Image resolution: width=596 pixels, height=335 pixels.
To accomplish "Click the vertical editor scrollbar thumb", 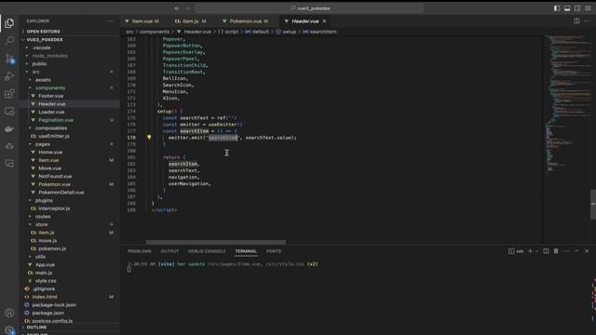I will click(593, 205).
